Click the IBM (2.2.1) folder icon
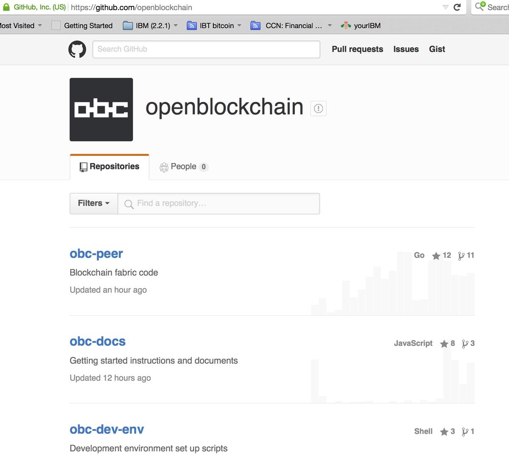Viewport: 509px width, 458px height. (x=128, y=25)
